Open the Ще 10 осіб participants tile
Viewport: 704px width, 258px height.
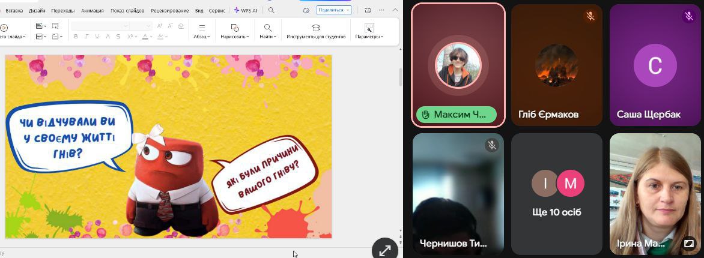point(557,194)
